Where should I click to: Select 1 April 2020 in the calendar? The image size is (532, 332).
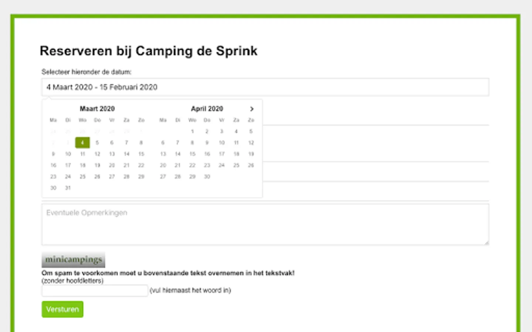coord(192,131)
